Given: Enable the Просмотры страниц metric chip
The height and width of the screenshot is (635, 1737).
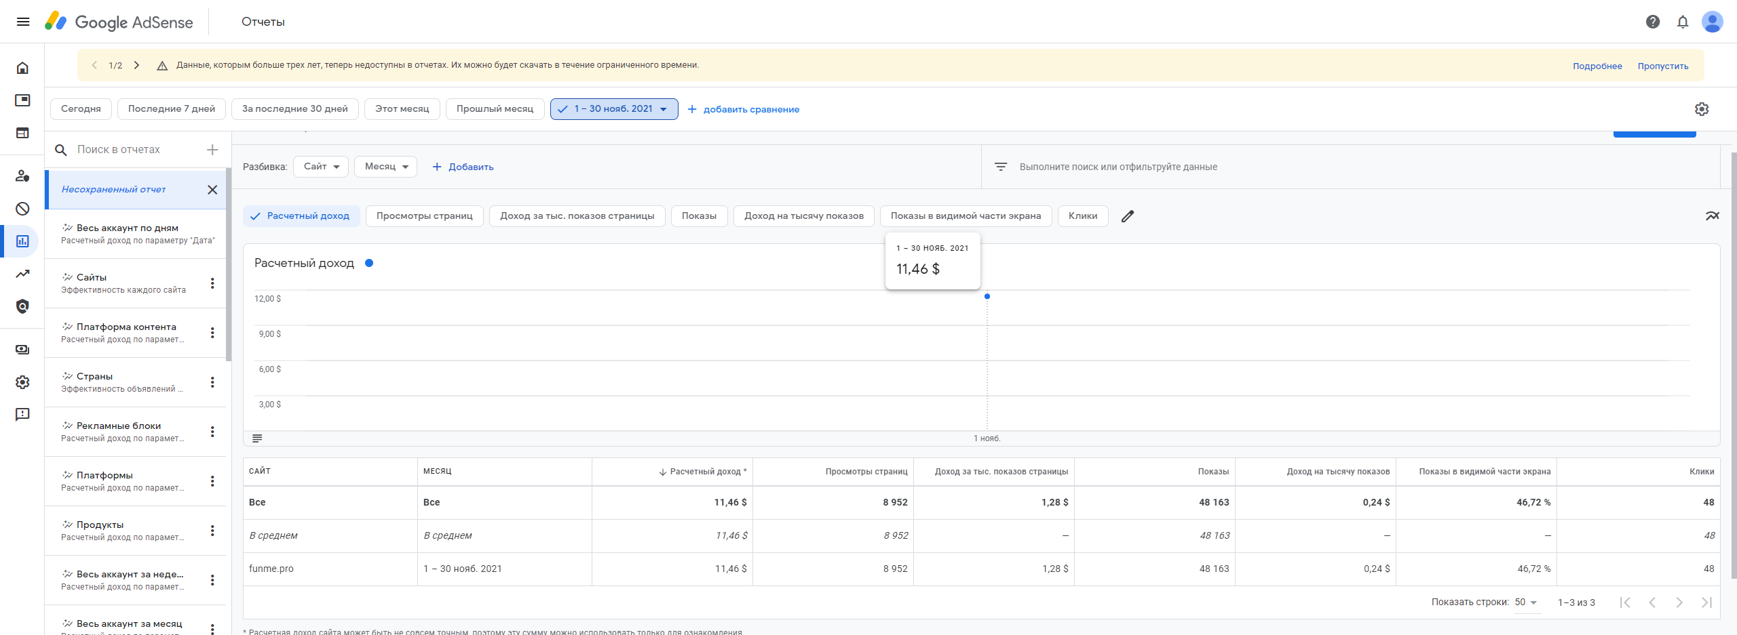Looking at the screenshot, I should coord(424,216).
